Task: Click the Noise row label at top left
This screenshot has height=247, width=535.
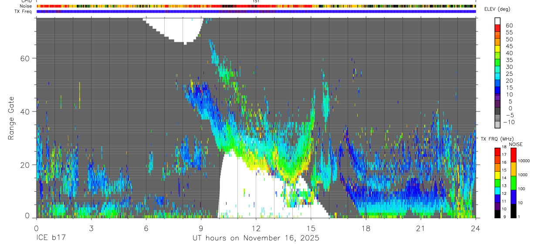Action: 26,6
